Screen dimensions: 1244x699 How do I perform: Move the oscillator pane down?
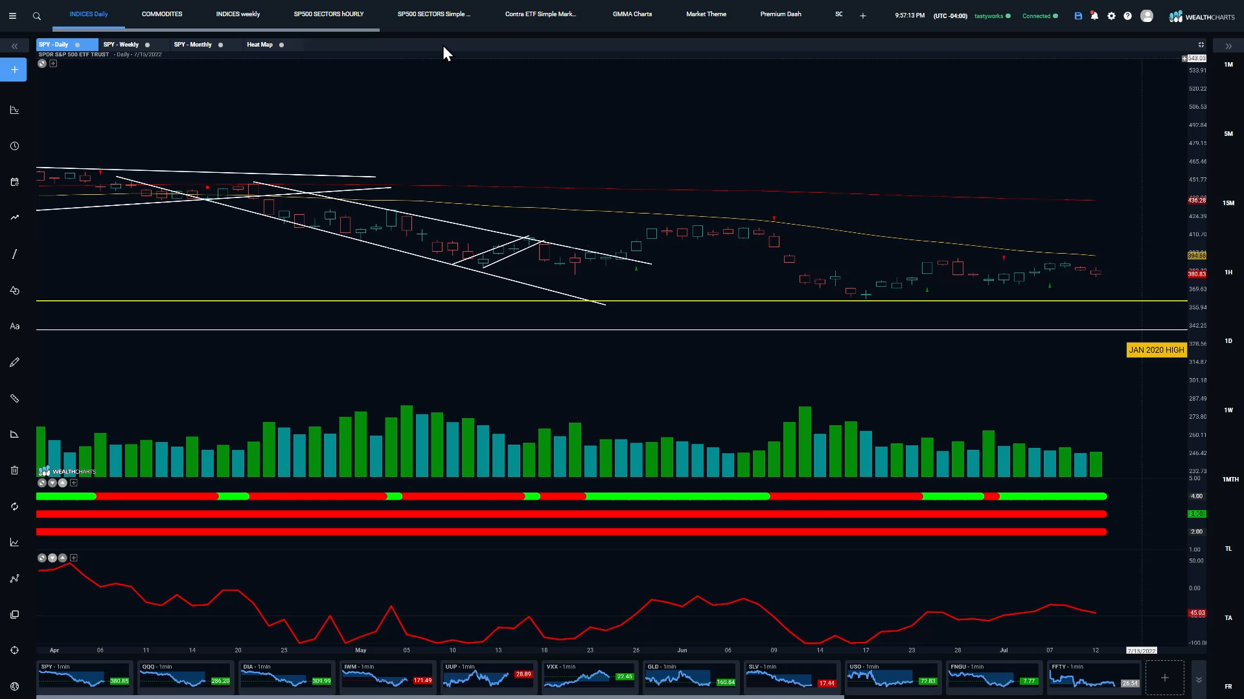pos(52,558)
